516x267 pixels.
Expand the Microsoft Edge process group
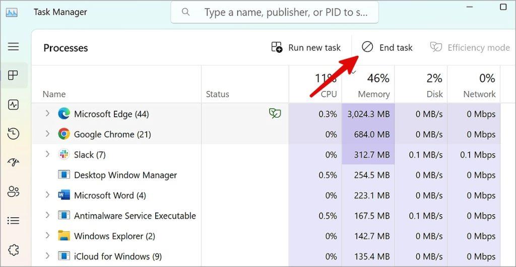[x=47, y=113]
